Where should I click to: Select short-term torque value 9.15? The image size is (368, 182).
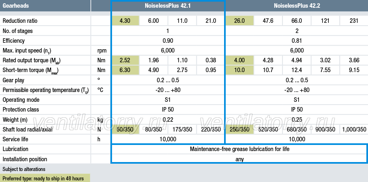coord(354,70)
